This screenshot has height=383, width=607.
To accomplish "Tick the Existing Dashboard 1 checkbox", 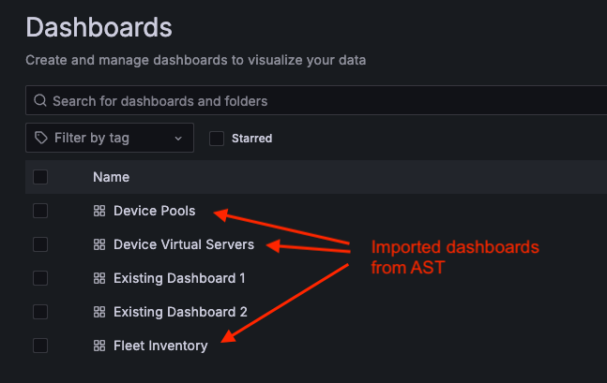I will [x=40, y=278].
